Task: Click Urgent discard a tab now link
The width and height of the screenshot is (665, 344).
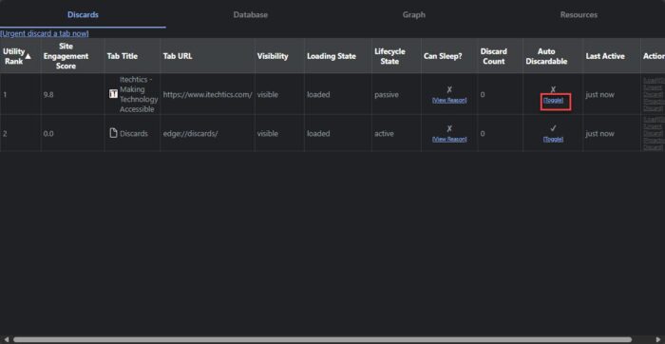Action: [45, 33]
